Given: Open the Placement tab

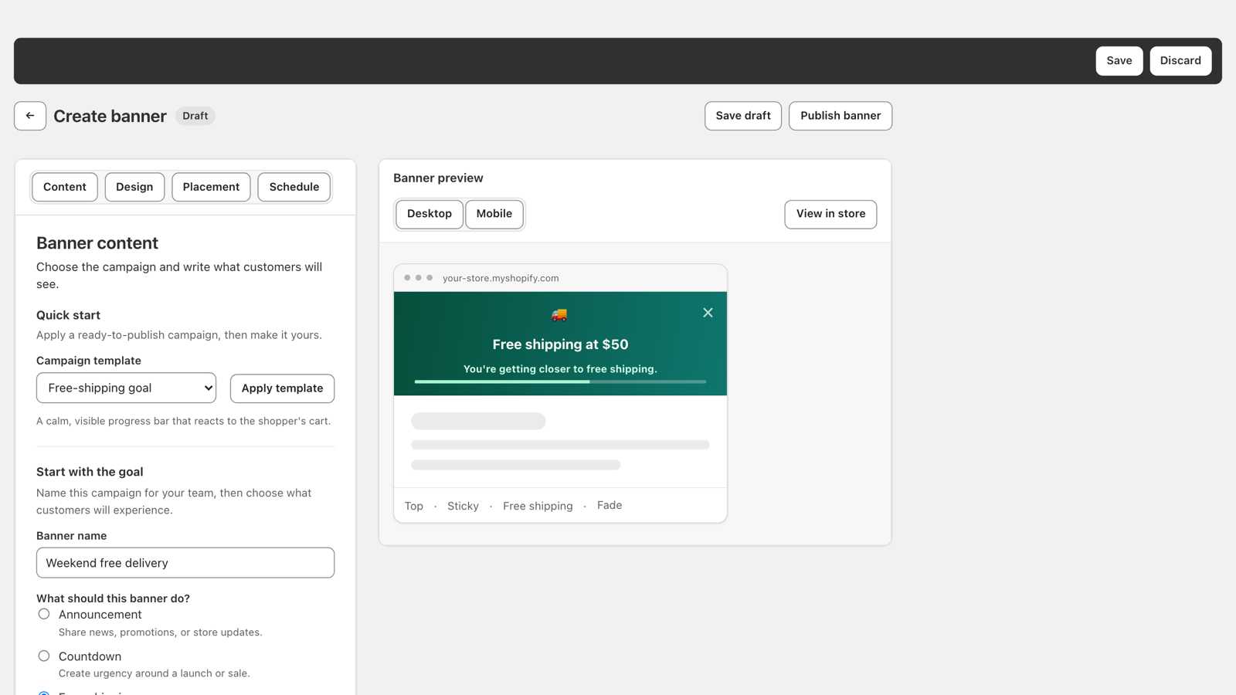Looking at the screenshot, I should tap(211, 187).
